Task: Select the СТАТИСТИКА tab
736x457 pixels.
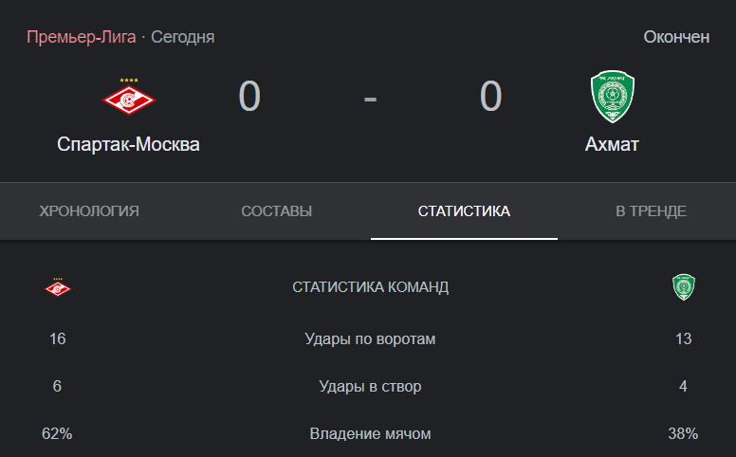Action: pos(464,211)
